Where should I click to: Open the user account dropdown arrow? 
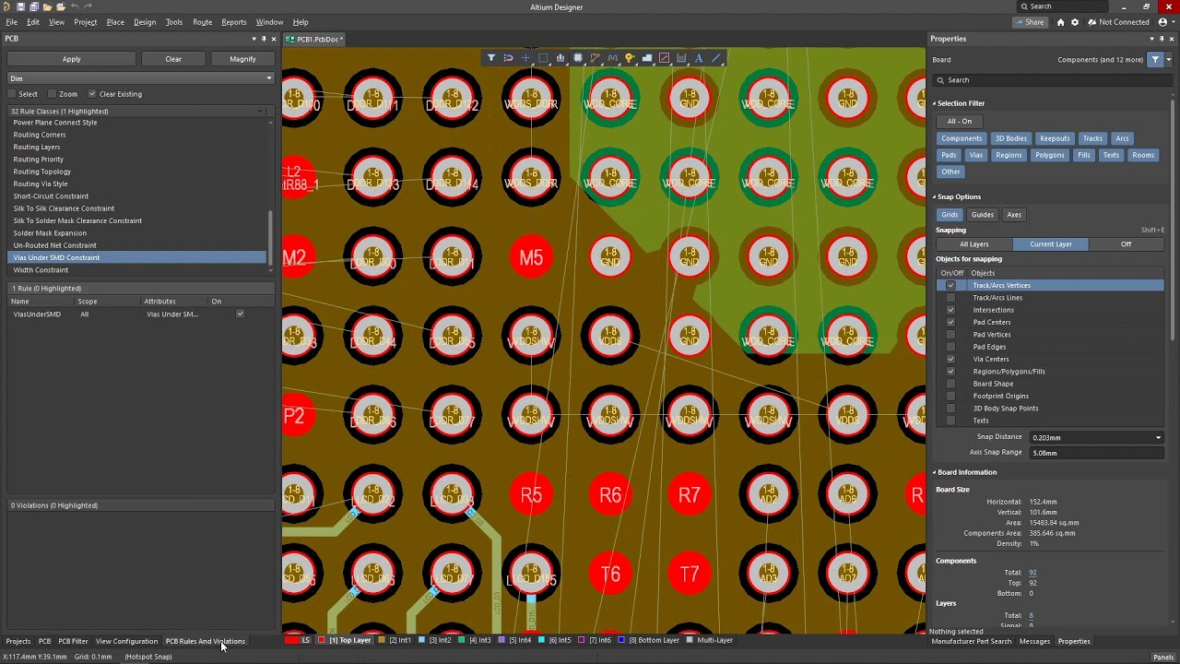[1172, 22]
